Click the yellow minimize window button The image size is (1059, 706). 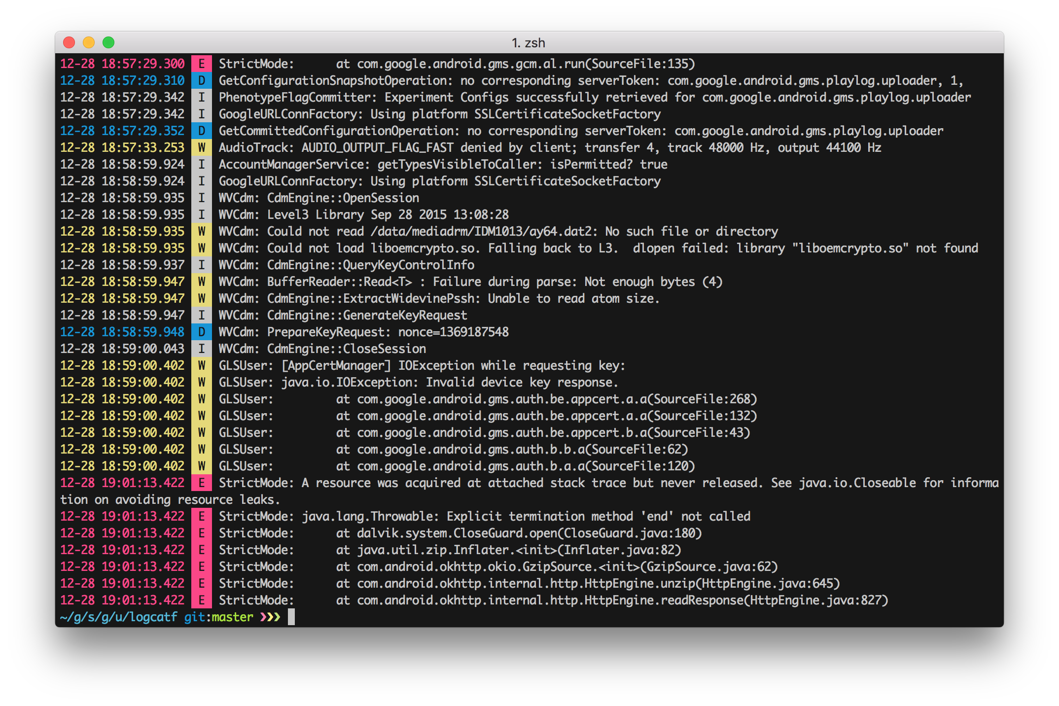click(x=89, y=42)
